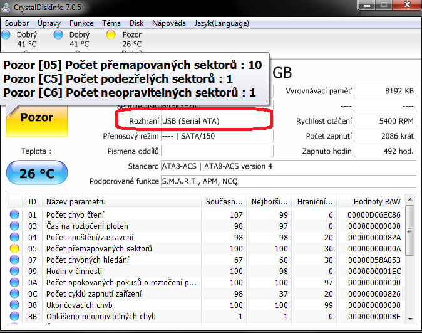Select row Počet chyb čtení

pos(205,214)
